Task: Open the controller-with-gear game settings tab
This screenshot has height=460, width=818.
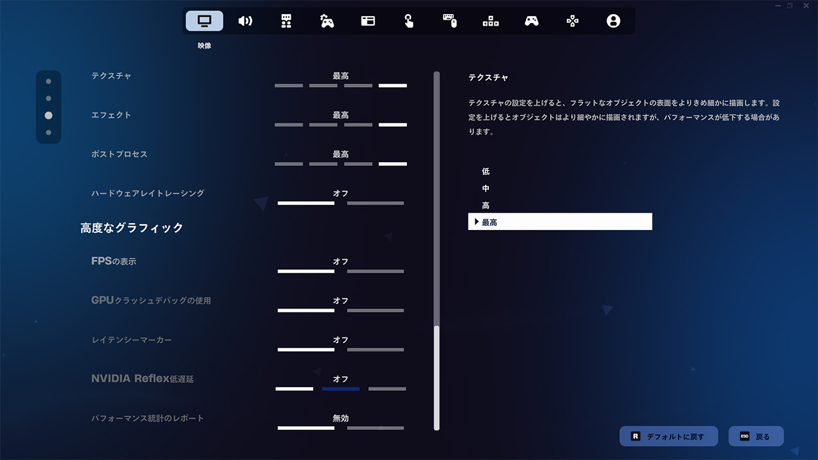Action: coord(327,21)
